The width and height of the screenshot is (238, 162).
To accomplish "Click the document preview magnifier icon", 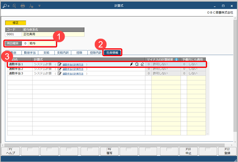I will (14, 6).
